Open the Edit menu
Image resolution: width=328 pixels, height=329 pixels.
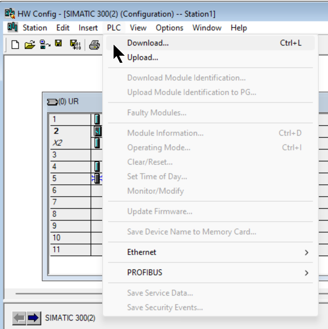[x=63, y=28]
